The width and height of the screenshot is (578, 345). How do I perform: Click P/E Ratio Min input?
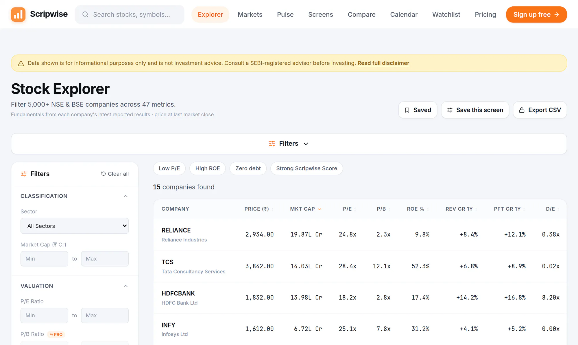pos(44,316)
